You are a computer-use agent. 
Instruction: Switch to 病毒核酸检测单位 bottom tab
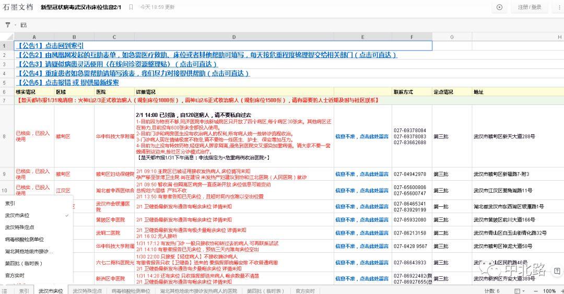click(131, 291)
